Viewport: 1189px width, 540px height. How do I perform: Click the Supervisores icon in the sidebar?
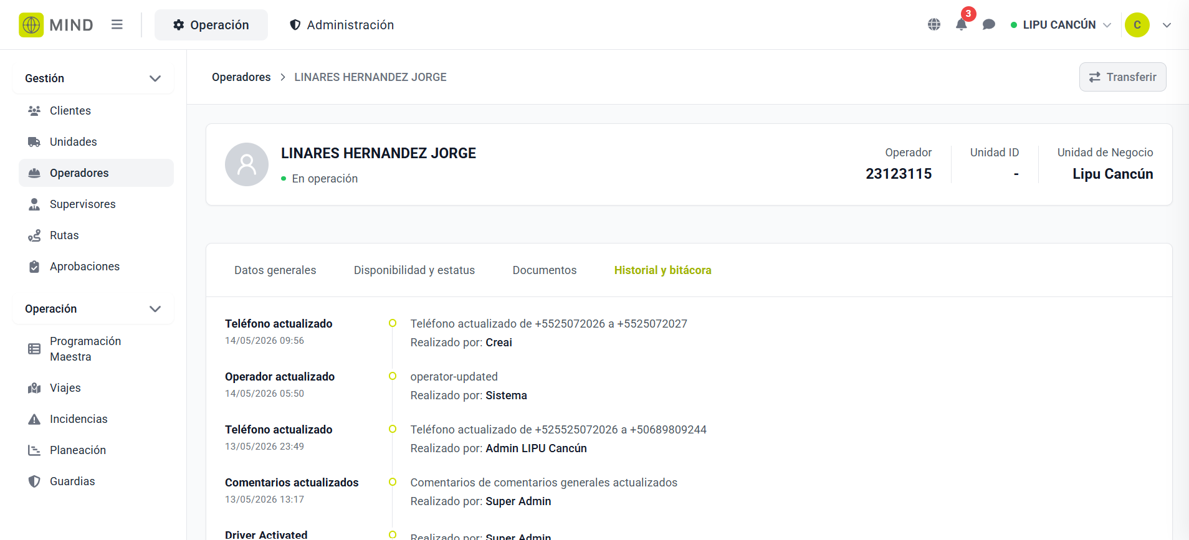click(34, 204)
